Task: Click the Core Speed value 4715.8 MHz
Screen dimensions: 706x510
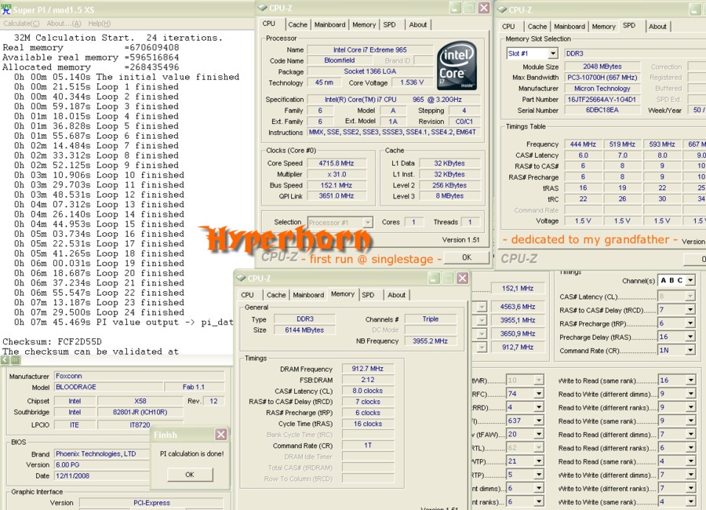Action: (337, 163)
